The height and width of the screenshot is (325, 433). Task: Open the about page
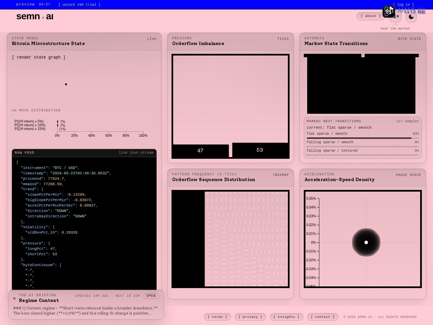tap(371, 16)
